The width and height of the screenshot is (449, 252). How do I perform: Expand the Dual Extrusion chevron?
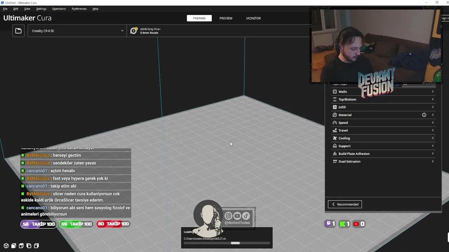pos(433,161)
